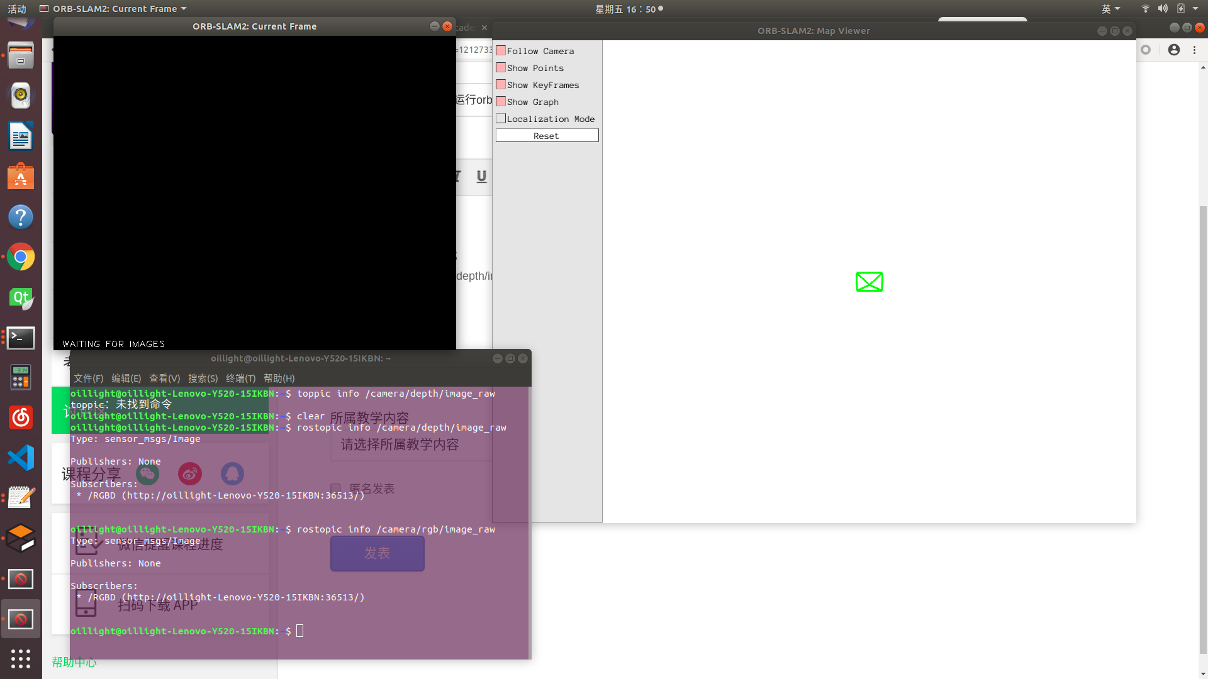Click the terminal prompt cursor on last line
Screen dimensions: 1208x679
(299, 631)
